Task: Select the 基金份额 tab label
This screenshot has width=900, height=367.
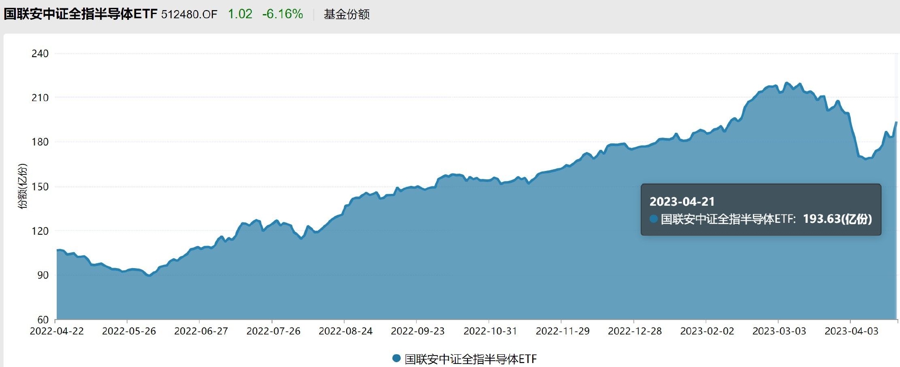Action: (x=347, y=15)
